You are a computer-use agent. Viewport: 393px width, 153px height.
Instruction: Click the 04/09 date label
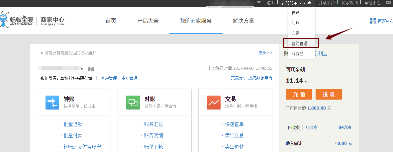345,127
